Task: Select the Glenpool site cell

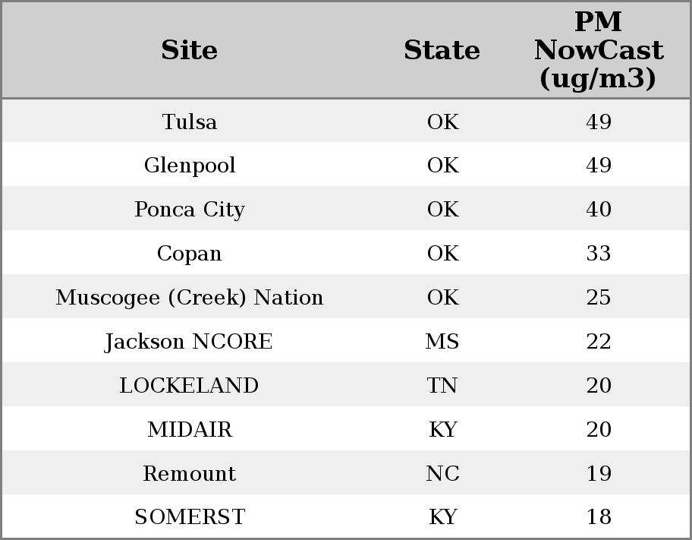Action: click(x=190, y=166)
